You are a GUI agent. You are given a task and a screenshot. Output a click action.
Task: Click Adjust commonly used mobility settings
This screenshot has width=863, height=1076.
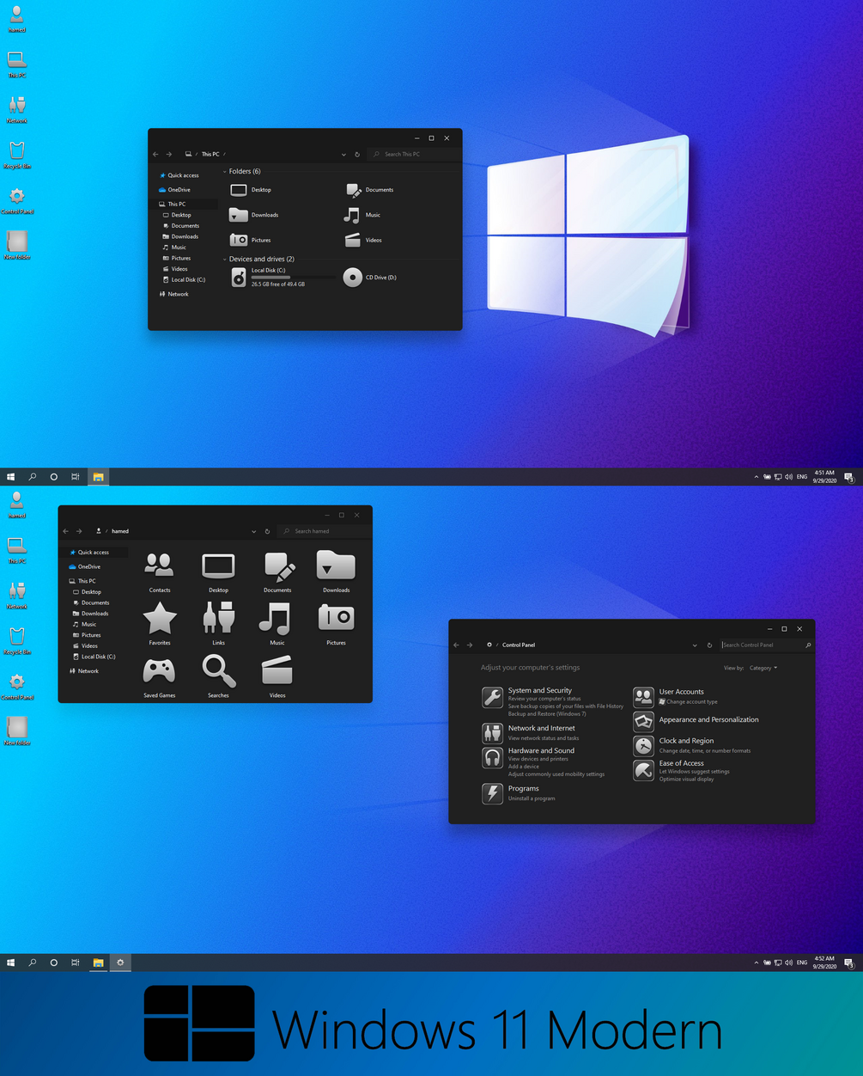tap(556, 774)
